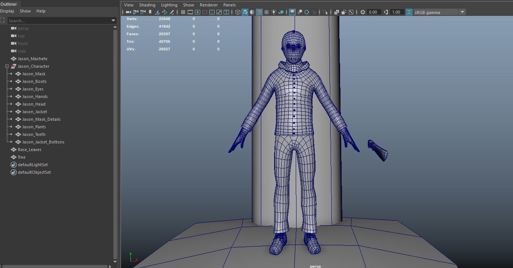Toggle the Shadows icon
The height and width of the screenshot is (268, 513).
tap(281, 12)
